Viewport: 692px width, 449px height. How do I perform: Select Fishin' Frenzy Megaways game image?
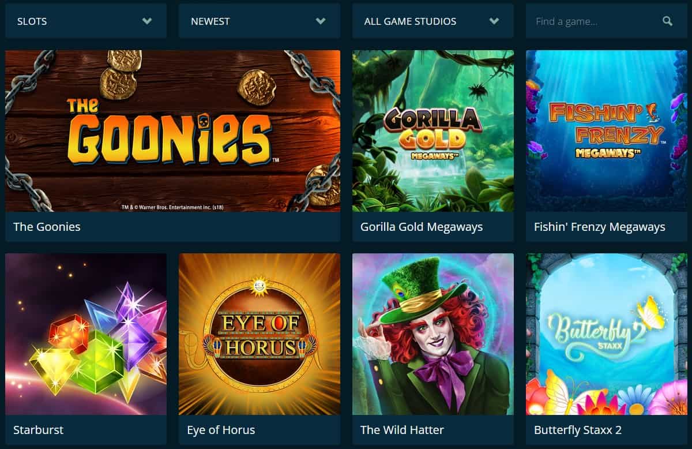[607, 131]
